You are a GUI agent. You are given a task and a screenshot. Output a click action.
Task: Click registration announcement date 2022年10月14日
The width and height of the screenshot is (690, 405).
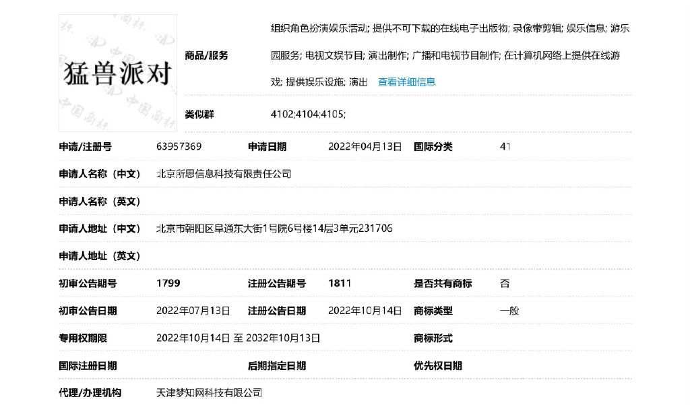[x=365, y=311]
